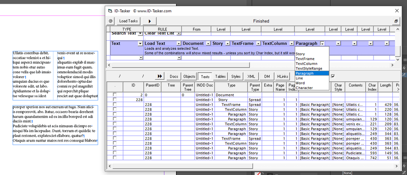Select Character from the level dropdown list

(304, 88)
